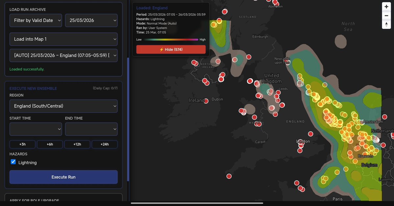
Task: Open the England (South/Central) region dropdown
Action: pyautogui.click(x=63, y=106)
